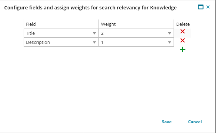Remove the Description field row
The height and width of the screenshot is (133, 216).
[x=183, y=40]
